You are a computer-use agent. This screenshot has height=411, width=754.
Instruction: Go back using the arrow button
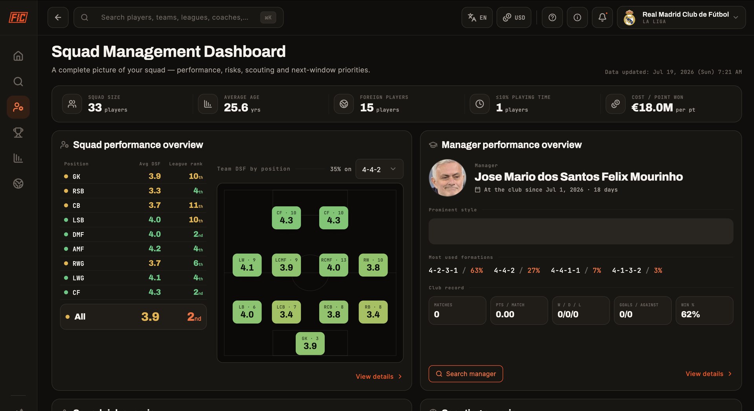click(x=58, y=17)
